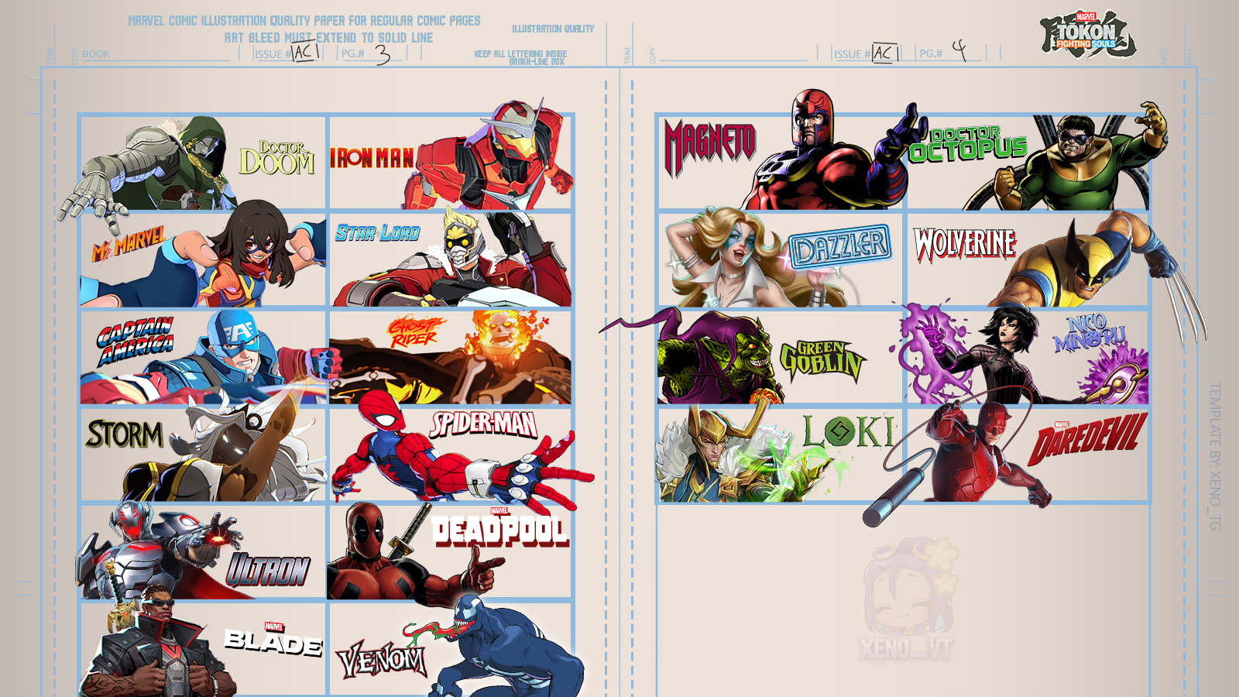This screenshot has height=697, width=1239.
Task: Select the Star-Lord character panel
Action: 451,260
